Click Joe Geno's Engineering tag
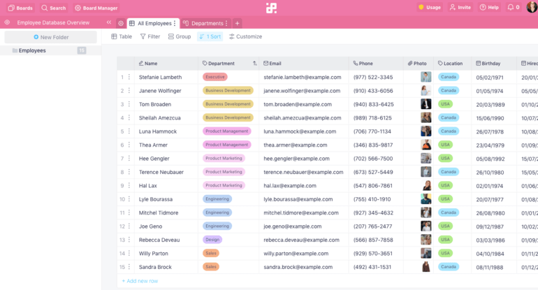Image resolution: width=538 pixels, height=290 pixels. pos(217,226)
